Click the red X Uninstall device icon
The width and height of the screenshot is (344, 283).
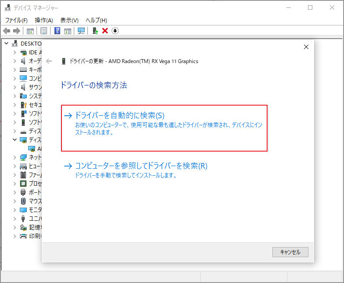click(105, 31)
